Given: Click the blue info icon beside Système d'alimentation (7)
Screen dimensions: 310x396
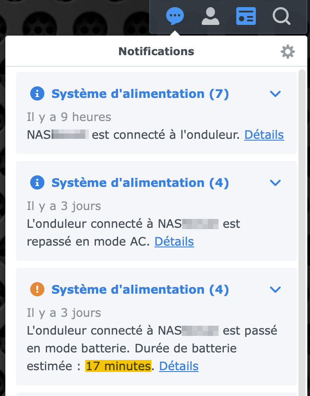Looking at the screenshot, I should click(37, 94).
